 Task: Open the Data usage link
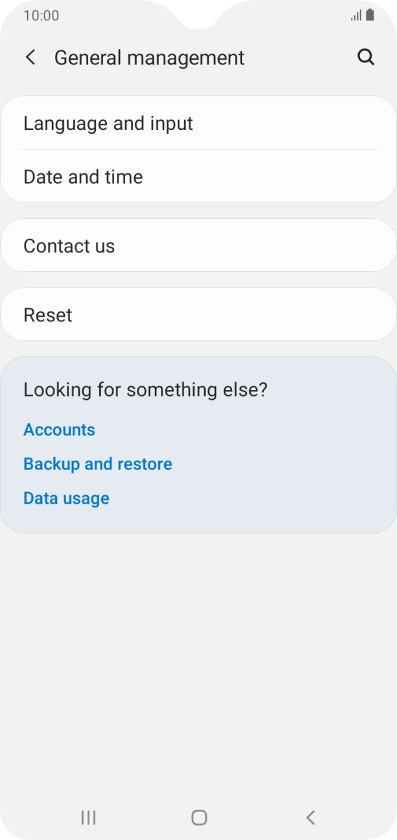click(66, 499)
